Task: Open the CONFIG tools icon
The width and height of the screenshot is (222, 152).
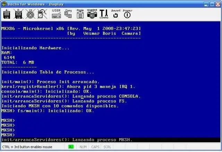Action: 104,14
